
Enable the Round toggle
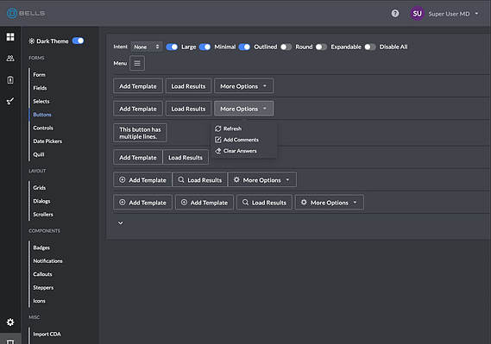286,47
